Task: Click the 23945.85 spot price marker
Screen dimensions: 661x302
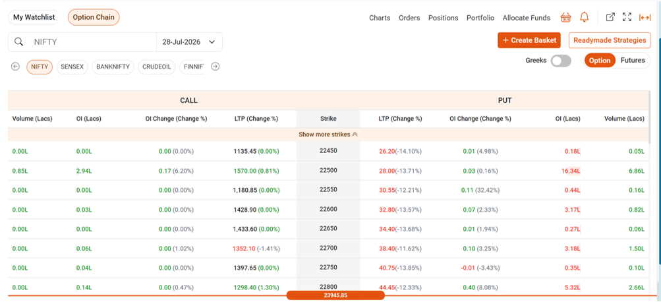Action: tap(335, 295)
